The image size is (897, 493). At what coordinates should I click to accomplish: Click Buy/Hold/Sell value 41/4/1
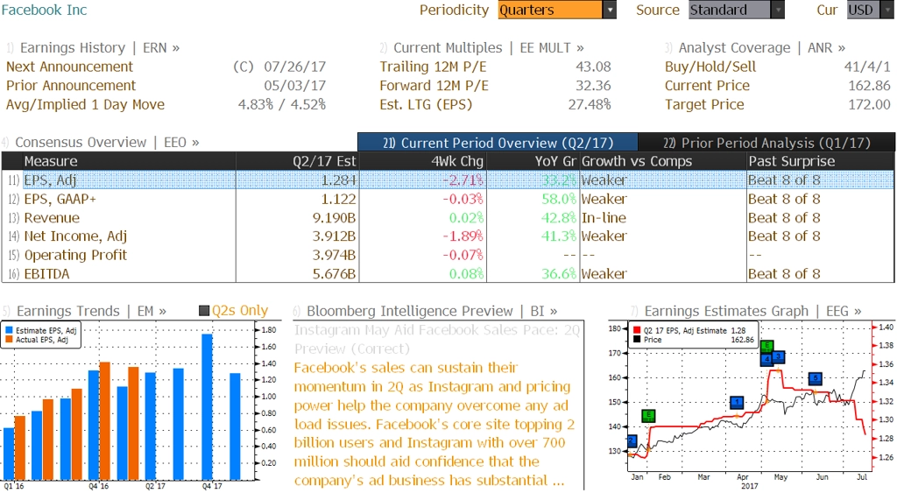[867, 67]
